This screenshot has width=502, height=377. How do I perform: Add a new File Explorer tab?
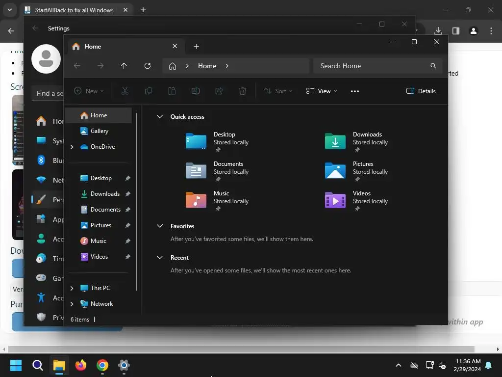click(196, 47)
